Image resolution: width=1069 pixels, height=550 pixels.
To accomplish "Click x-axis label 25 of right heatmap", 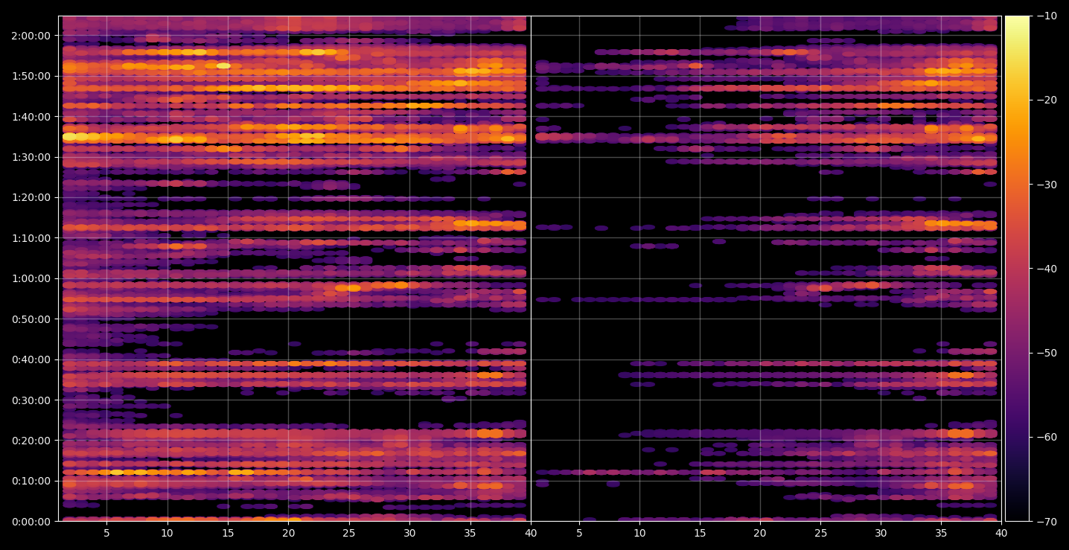I will [x=820, y=533].
